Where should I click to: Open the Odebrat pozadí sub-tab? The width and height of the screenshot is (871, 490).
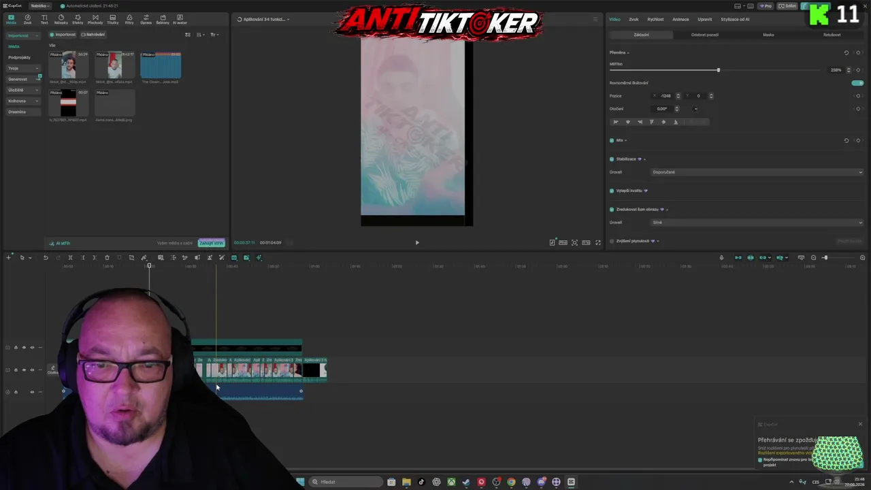point(705,35)
